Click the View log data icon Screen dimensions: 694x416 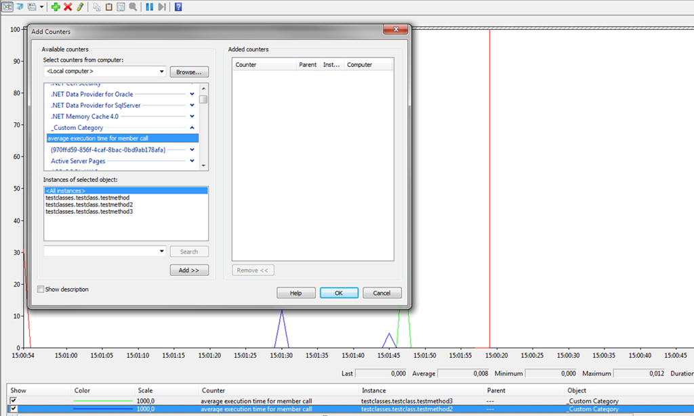[19, 7]
